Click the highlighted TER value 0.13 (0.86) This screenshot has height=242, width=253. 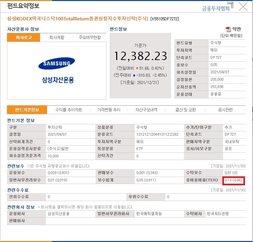point(233,180)
